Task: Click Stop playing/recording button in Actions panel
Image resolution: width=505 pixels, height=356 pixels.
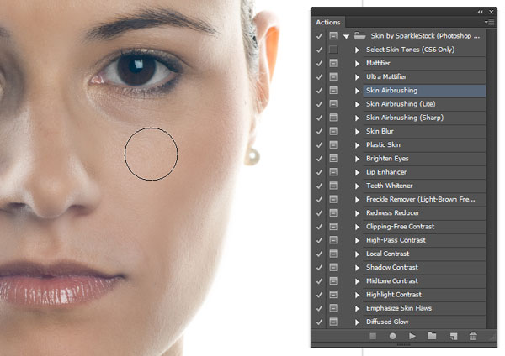Action: pyautogui.click(x=373, y=336)
